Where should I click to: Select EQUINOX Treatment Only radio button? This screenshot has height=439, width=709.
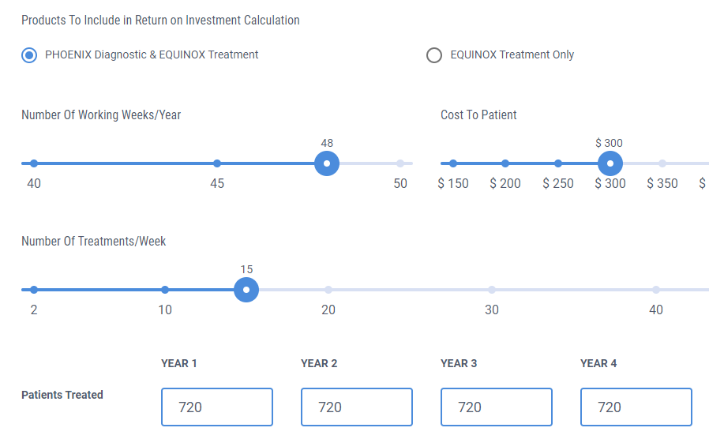434,55
